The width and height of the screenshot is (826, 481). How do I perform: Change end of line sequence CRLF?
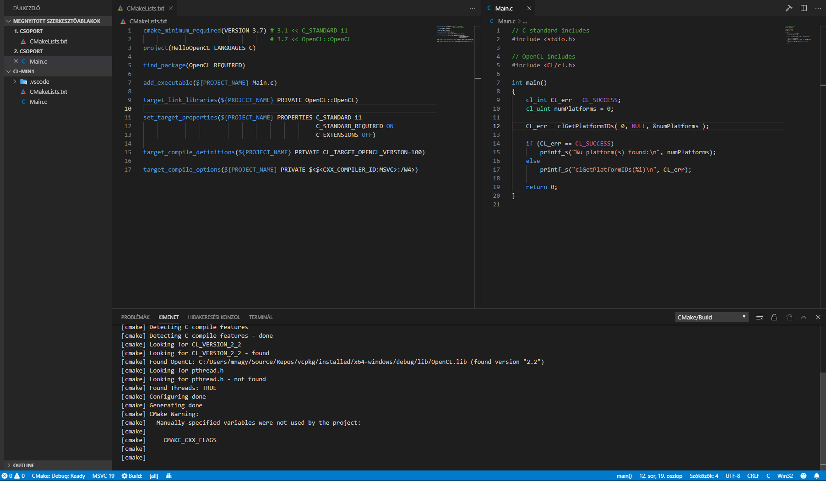coord(753,476)
